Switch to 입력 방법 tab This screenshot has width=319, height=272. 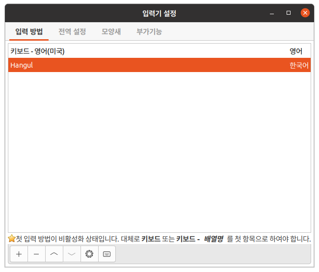[x=29, y=31]
